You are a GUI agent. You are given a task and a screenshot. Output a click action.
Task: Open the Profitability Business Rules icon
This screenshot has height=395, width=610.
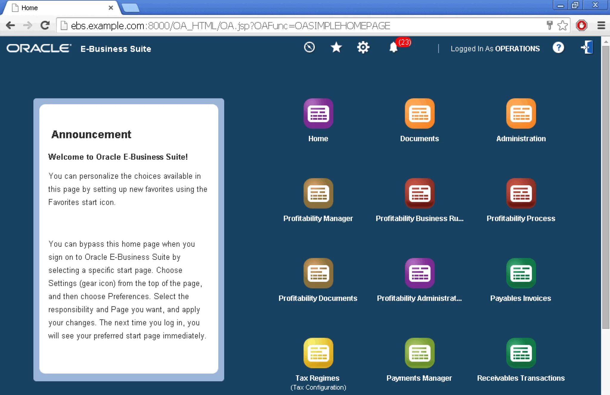click(419, 193)
